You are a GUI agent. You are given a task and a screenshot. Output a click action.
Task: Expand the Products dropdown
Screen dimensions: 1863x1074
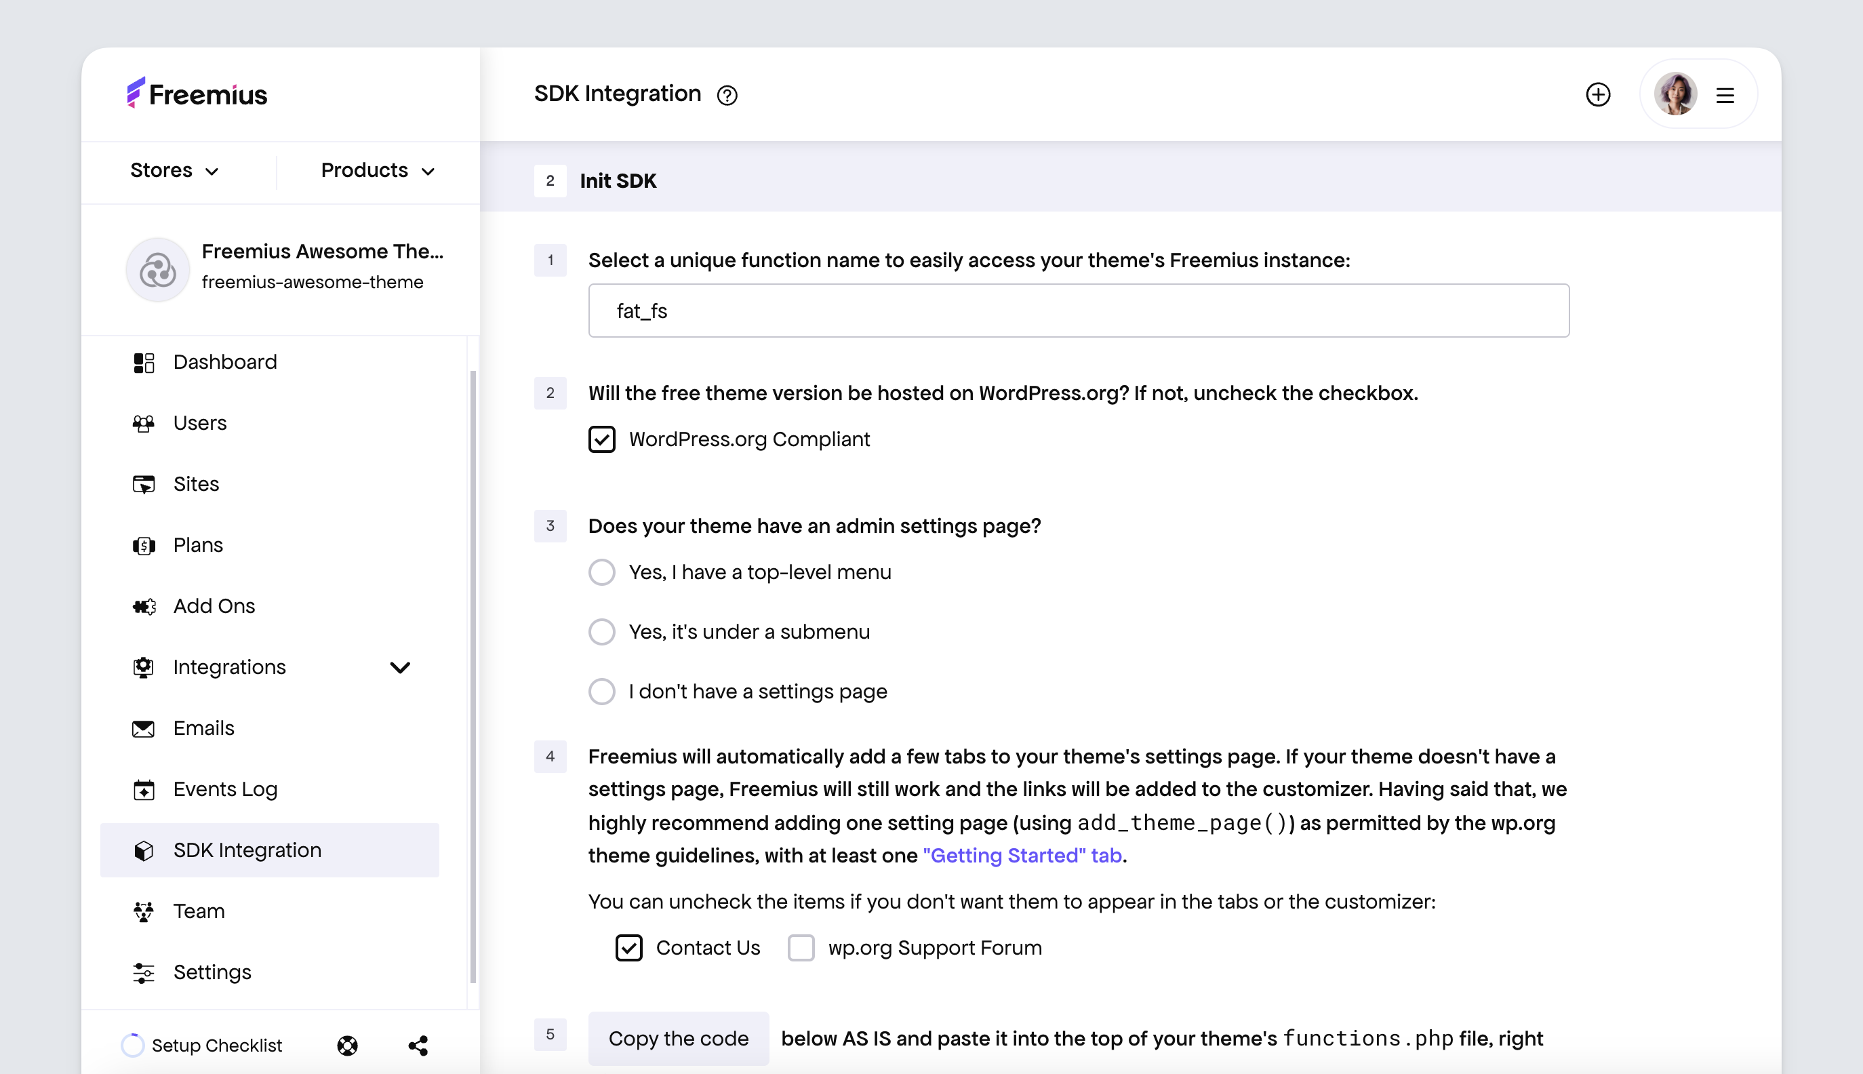point(378,170)
